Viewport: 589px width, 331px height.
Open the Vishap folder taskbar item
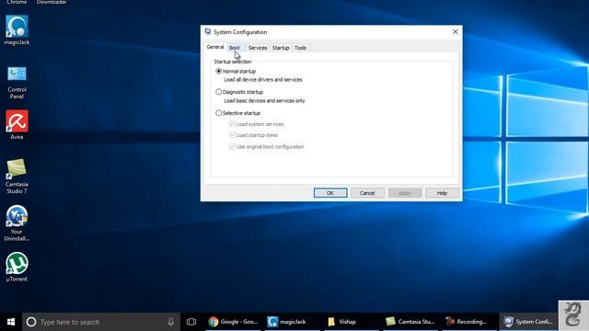point(352,322)
